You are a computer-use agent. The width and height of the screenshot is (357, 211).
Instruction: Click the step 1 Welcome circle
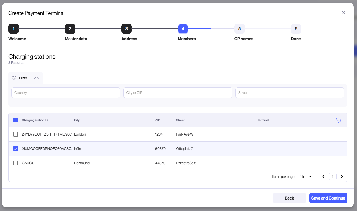pyautogui.click(x=14, y=29)
